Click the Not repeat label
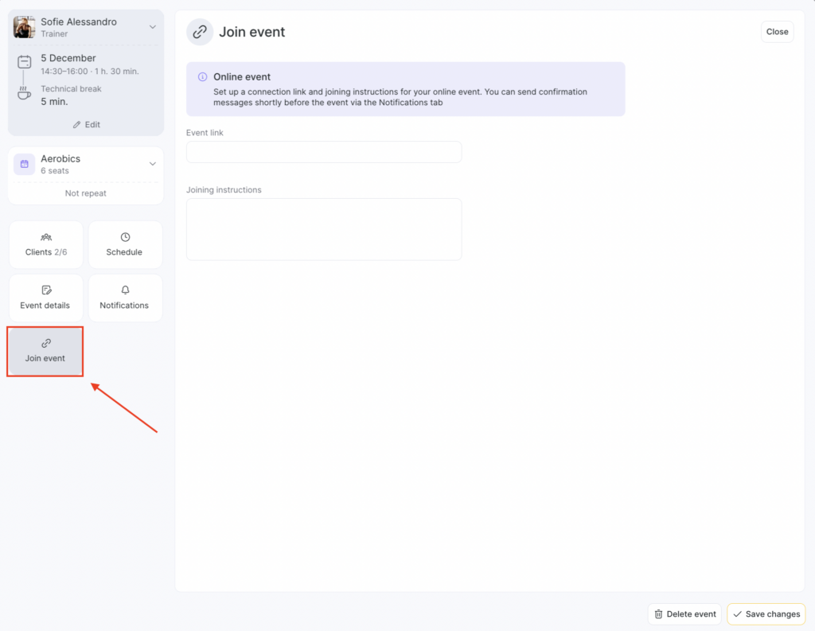This screenshot has width=815, height=631. 86,193
